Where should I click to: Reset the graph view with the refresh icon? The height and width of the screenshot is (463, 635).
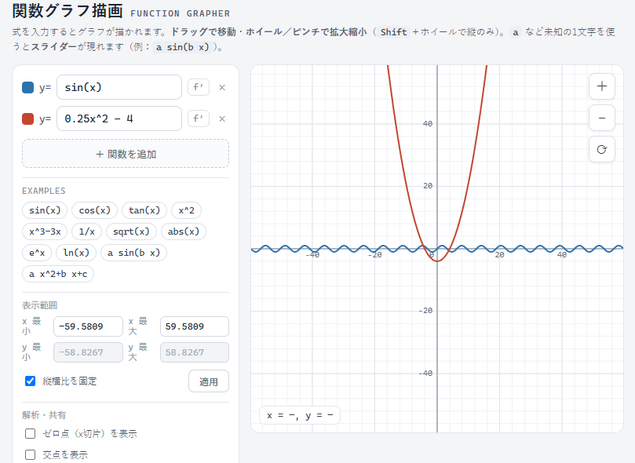pyautogui.click(x=602, y=149)
